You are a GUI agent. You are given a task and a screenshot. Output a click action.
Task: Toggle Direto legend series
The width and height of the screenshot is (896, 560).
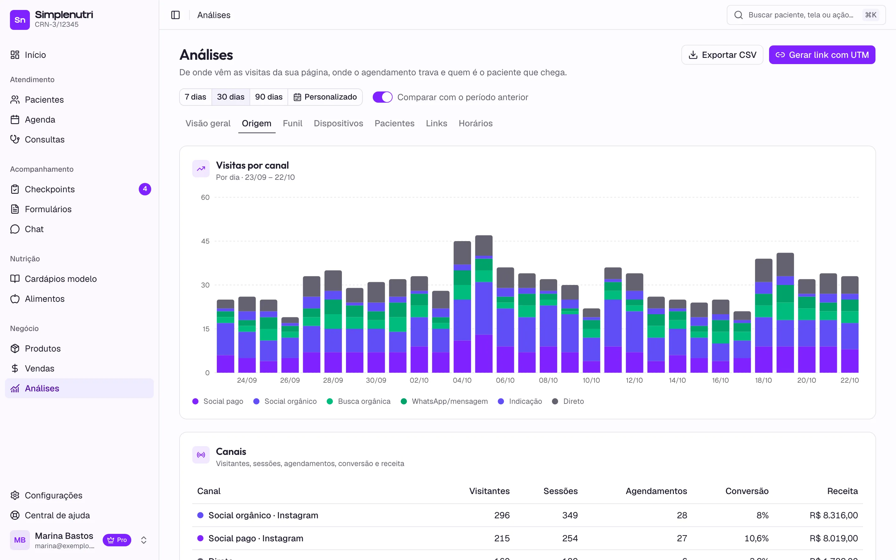tap(568, 401)
